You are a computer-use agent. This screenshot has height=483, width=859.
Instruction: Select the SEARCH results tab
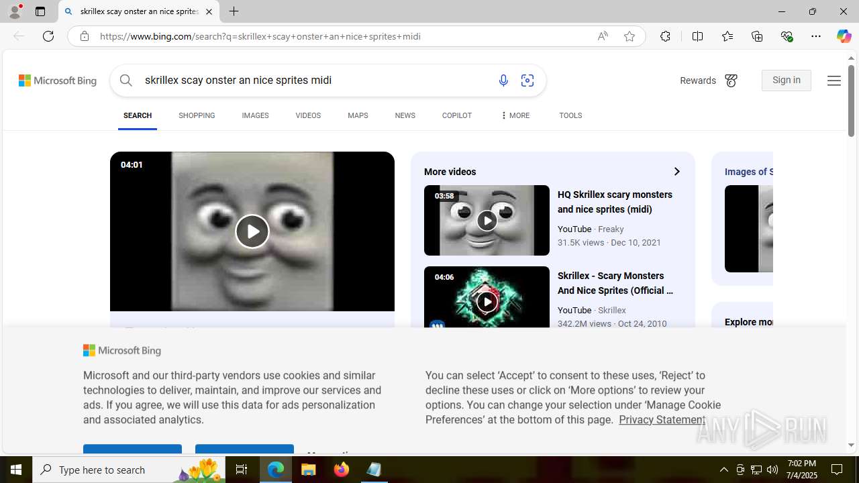(x=138, y=116)
